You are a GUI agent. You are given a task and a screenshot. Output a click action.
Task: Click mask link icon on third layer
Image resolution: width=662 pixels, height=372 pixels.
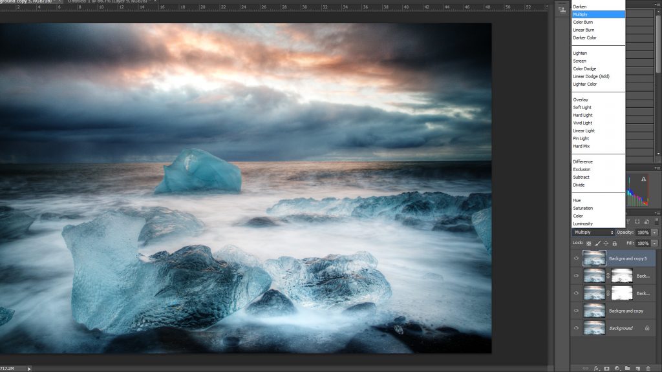(608, 293)
